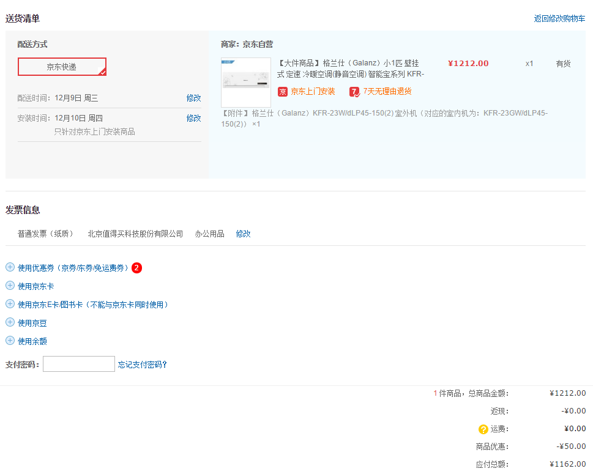593x474 pixels.
Task: Click the 京东上门安装 service label
Action: coord(313,92)
